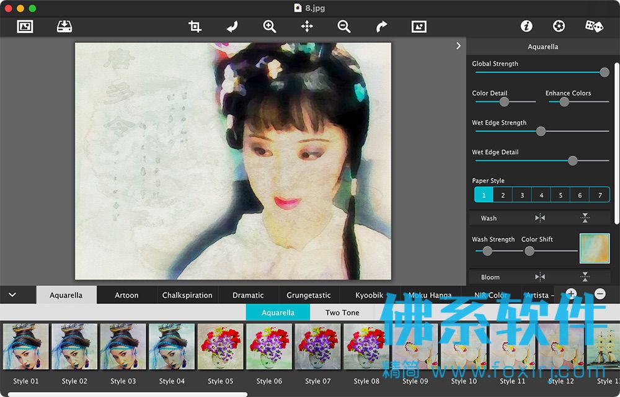Select Paper Style 7

[600, 195]
